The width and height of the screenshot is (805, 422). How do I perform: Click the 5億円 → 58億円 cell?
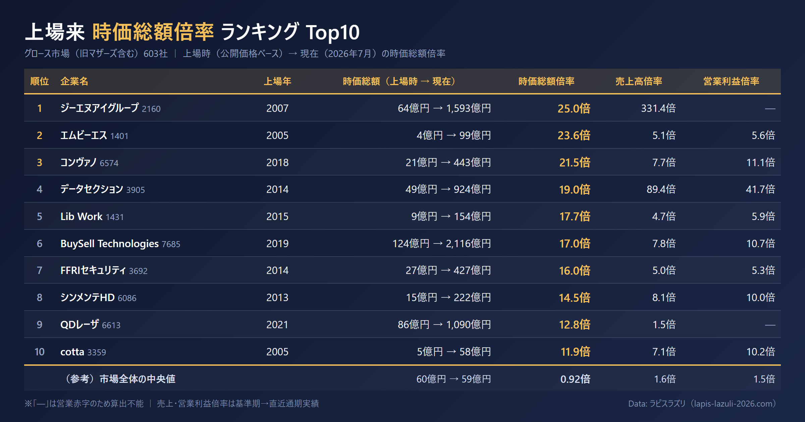pyautogui.click(x=454, y=352)
